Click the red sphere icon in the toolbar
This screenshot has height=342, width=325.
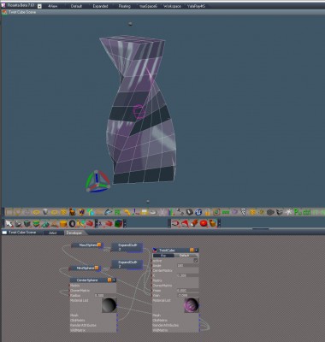click(x=204, y=223)
